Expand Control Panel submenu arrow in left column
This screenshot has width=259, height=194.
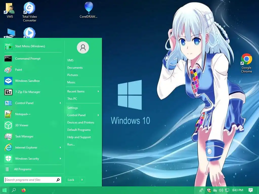(60, 103)
